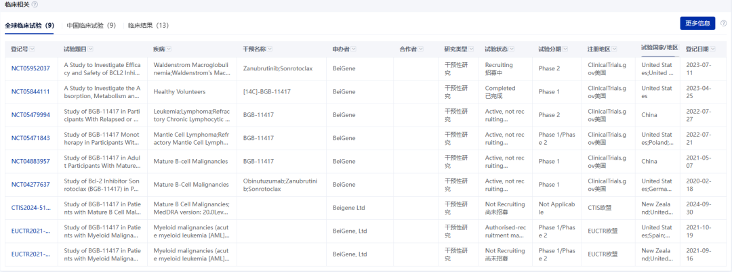
Task: Expand the 研究类型 column filter dropdown
Action: 472,49
